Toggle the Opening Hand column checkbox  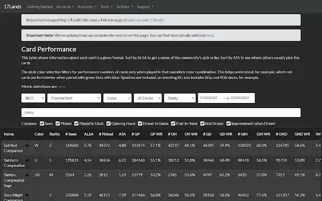[x=109, y=124]
